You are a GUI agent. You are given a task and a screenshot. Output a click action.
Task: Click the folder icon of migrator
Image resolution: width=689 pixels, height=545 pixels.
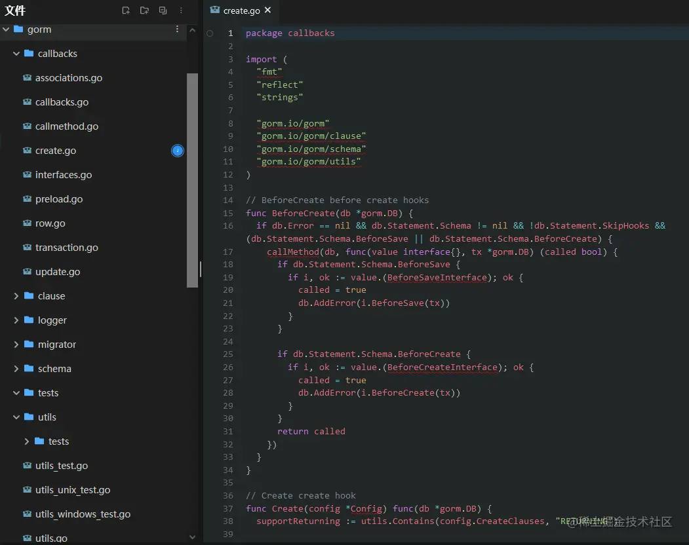(29, 344)
